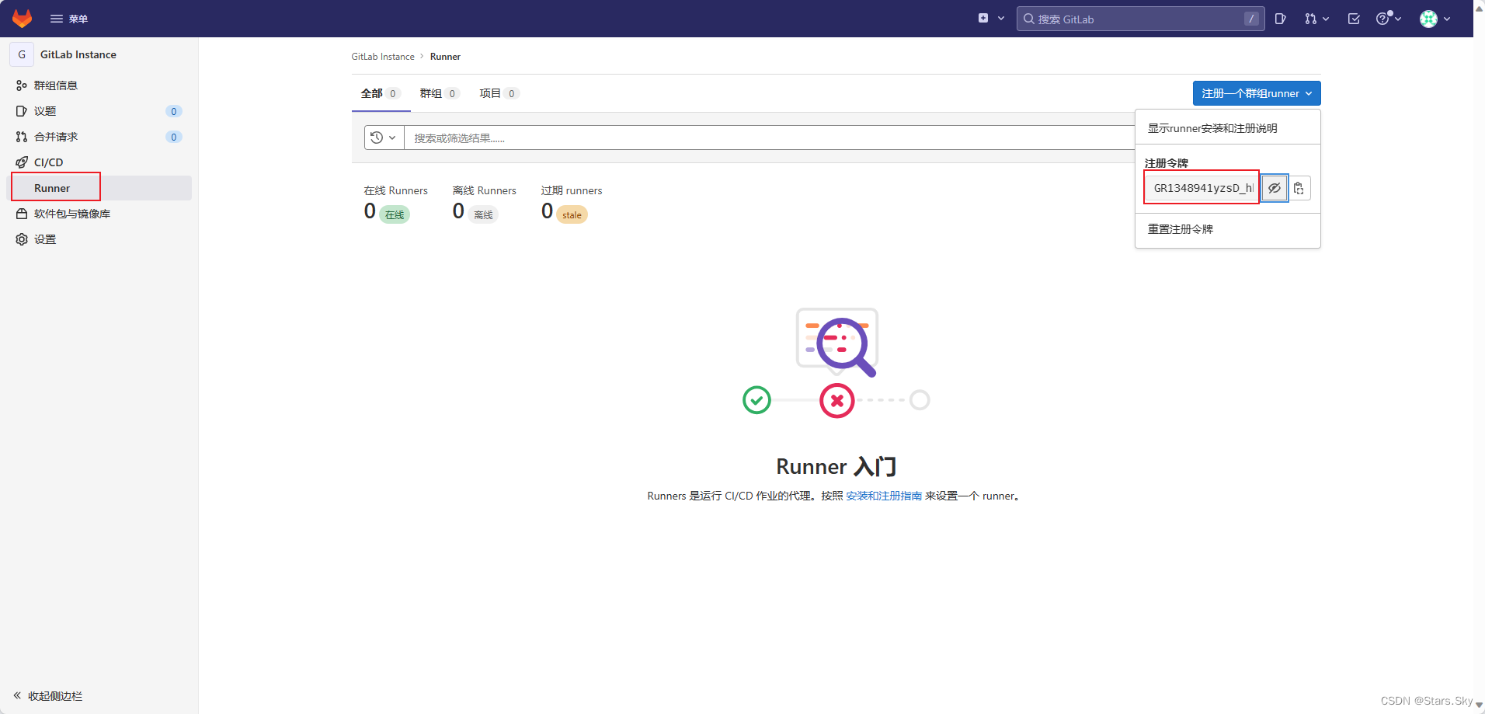
Task: Switch to the 群组 tab
Action: point(432,92)
